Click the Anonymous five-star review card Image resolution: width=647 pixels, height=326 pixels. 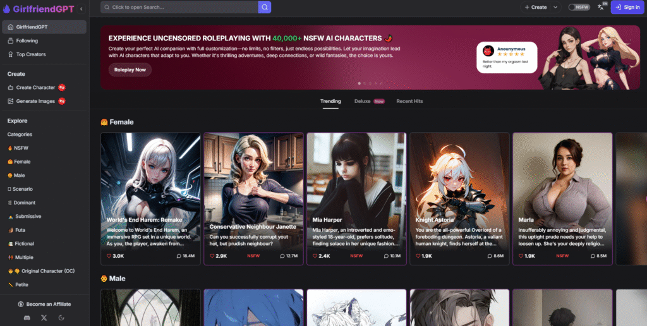tap(507, 57)
